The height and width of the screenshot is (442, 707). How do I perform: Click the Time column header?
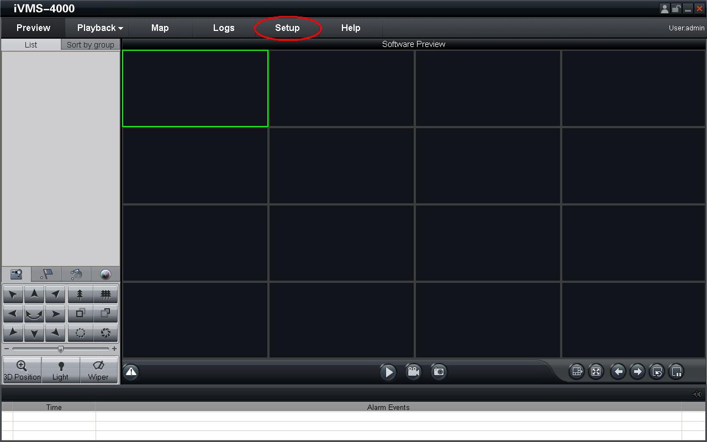[54, 407]
